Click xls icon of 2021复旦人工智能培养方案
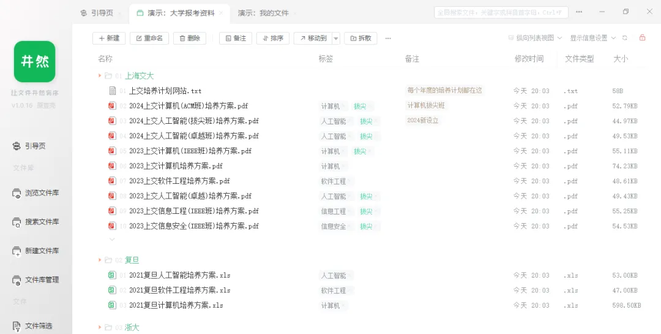 pyautogui.click(x=112, y=275)
